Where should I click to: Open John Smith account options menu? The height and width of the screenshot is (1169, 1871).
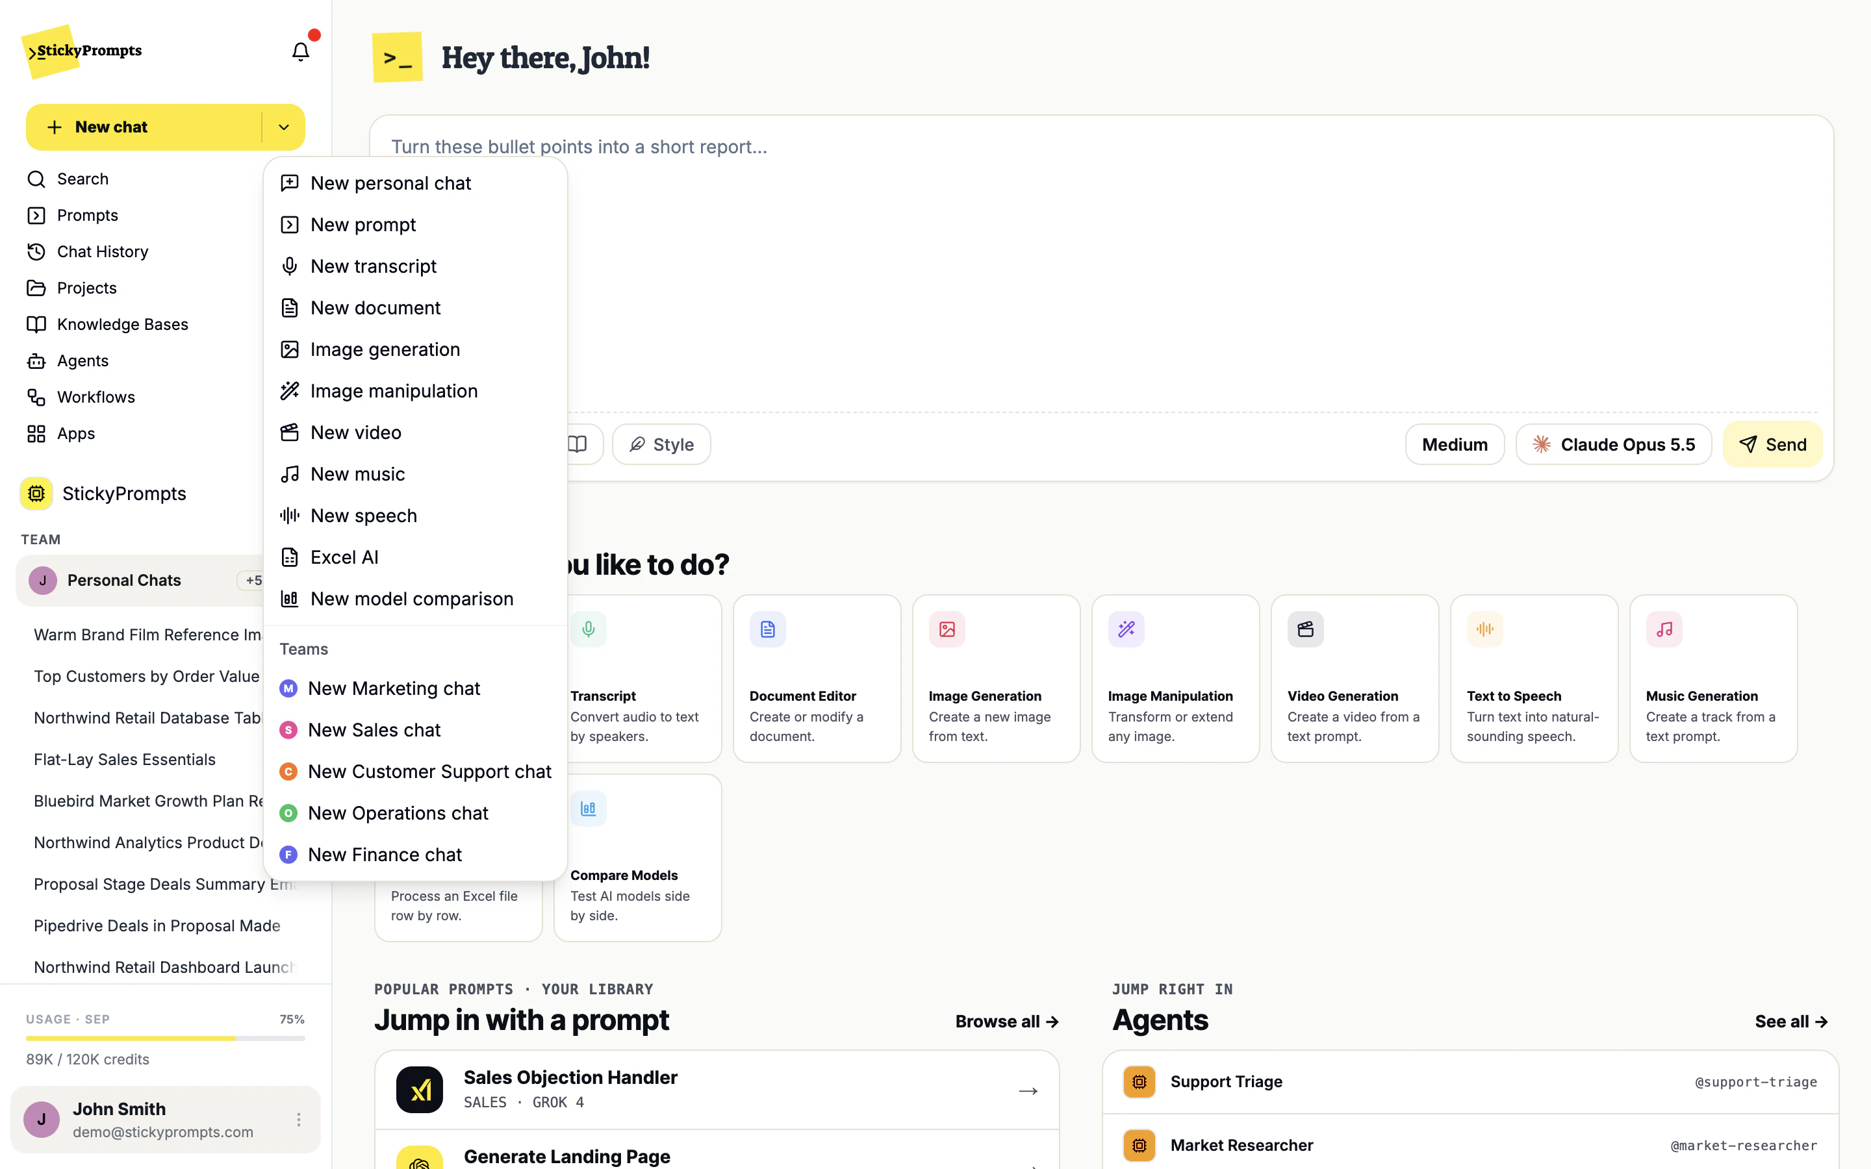coord(298,1120)
